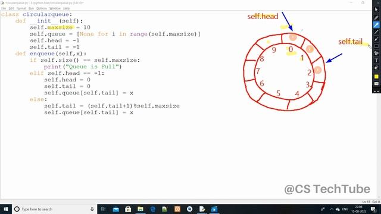Restore the IDLE window size
Viewport: 381px width, 214px height.
[363, 2]
